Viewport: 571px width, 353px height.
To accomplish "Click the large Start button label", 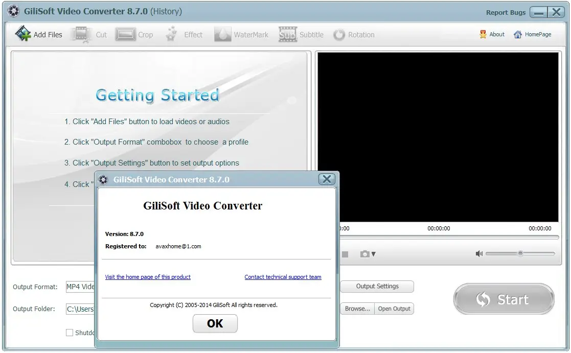I will tap(513, 299).
